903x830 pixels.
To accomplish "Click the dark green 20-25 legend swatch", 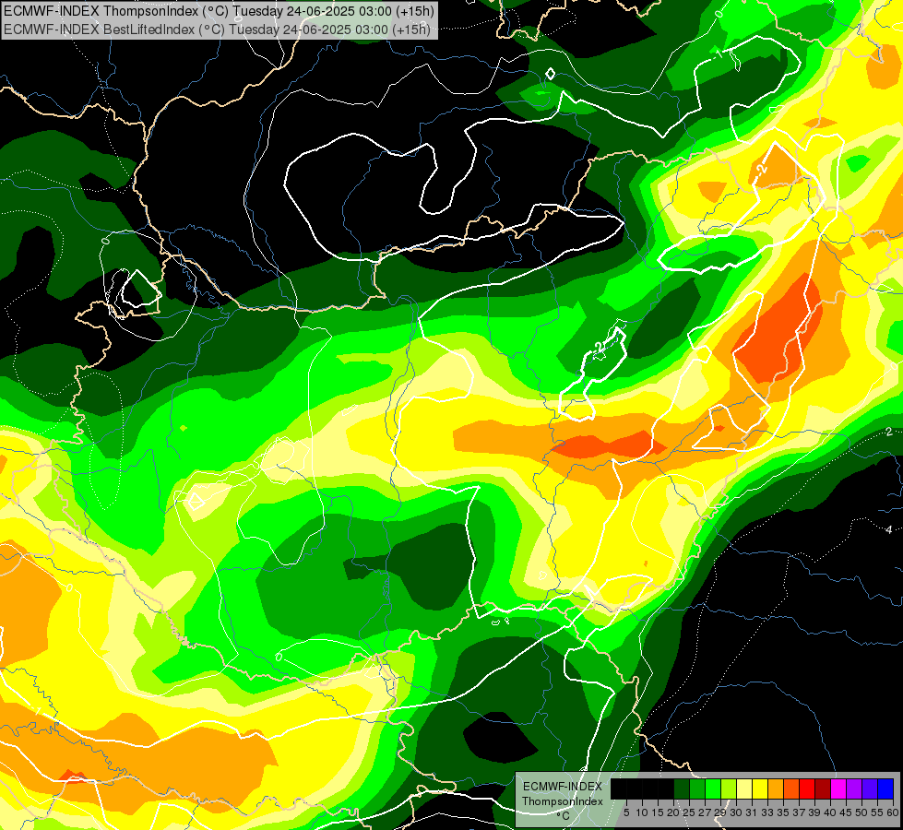I will tap(682, 788).
